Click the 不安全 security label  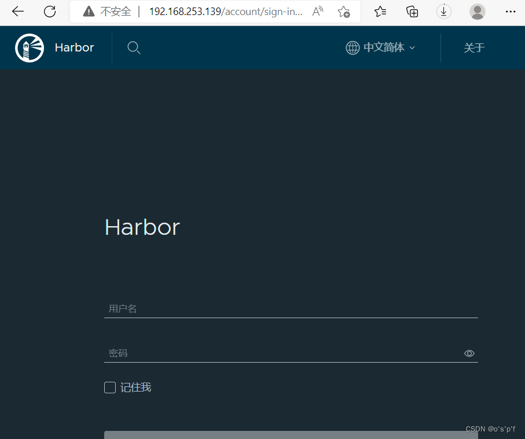pyautogui.click(x=116, y=12)
